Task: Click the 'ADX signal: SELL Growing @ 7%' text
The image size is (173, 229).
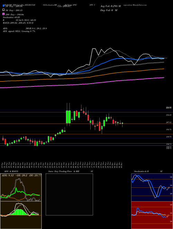Action: click(x=19, y=31)
